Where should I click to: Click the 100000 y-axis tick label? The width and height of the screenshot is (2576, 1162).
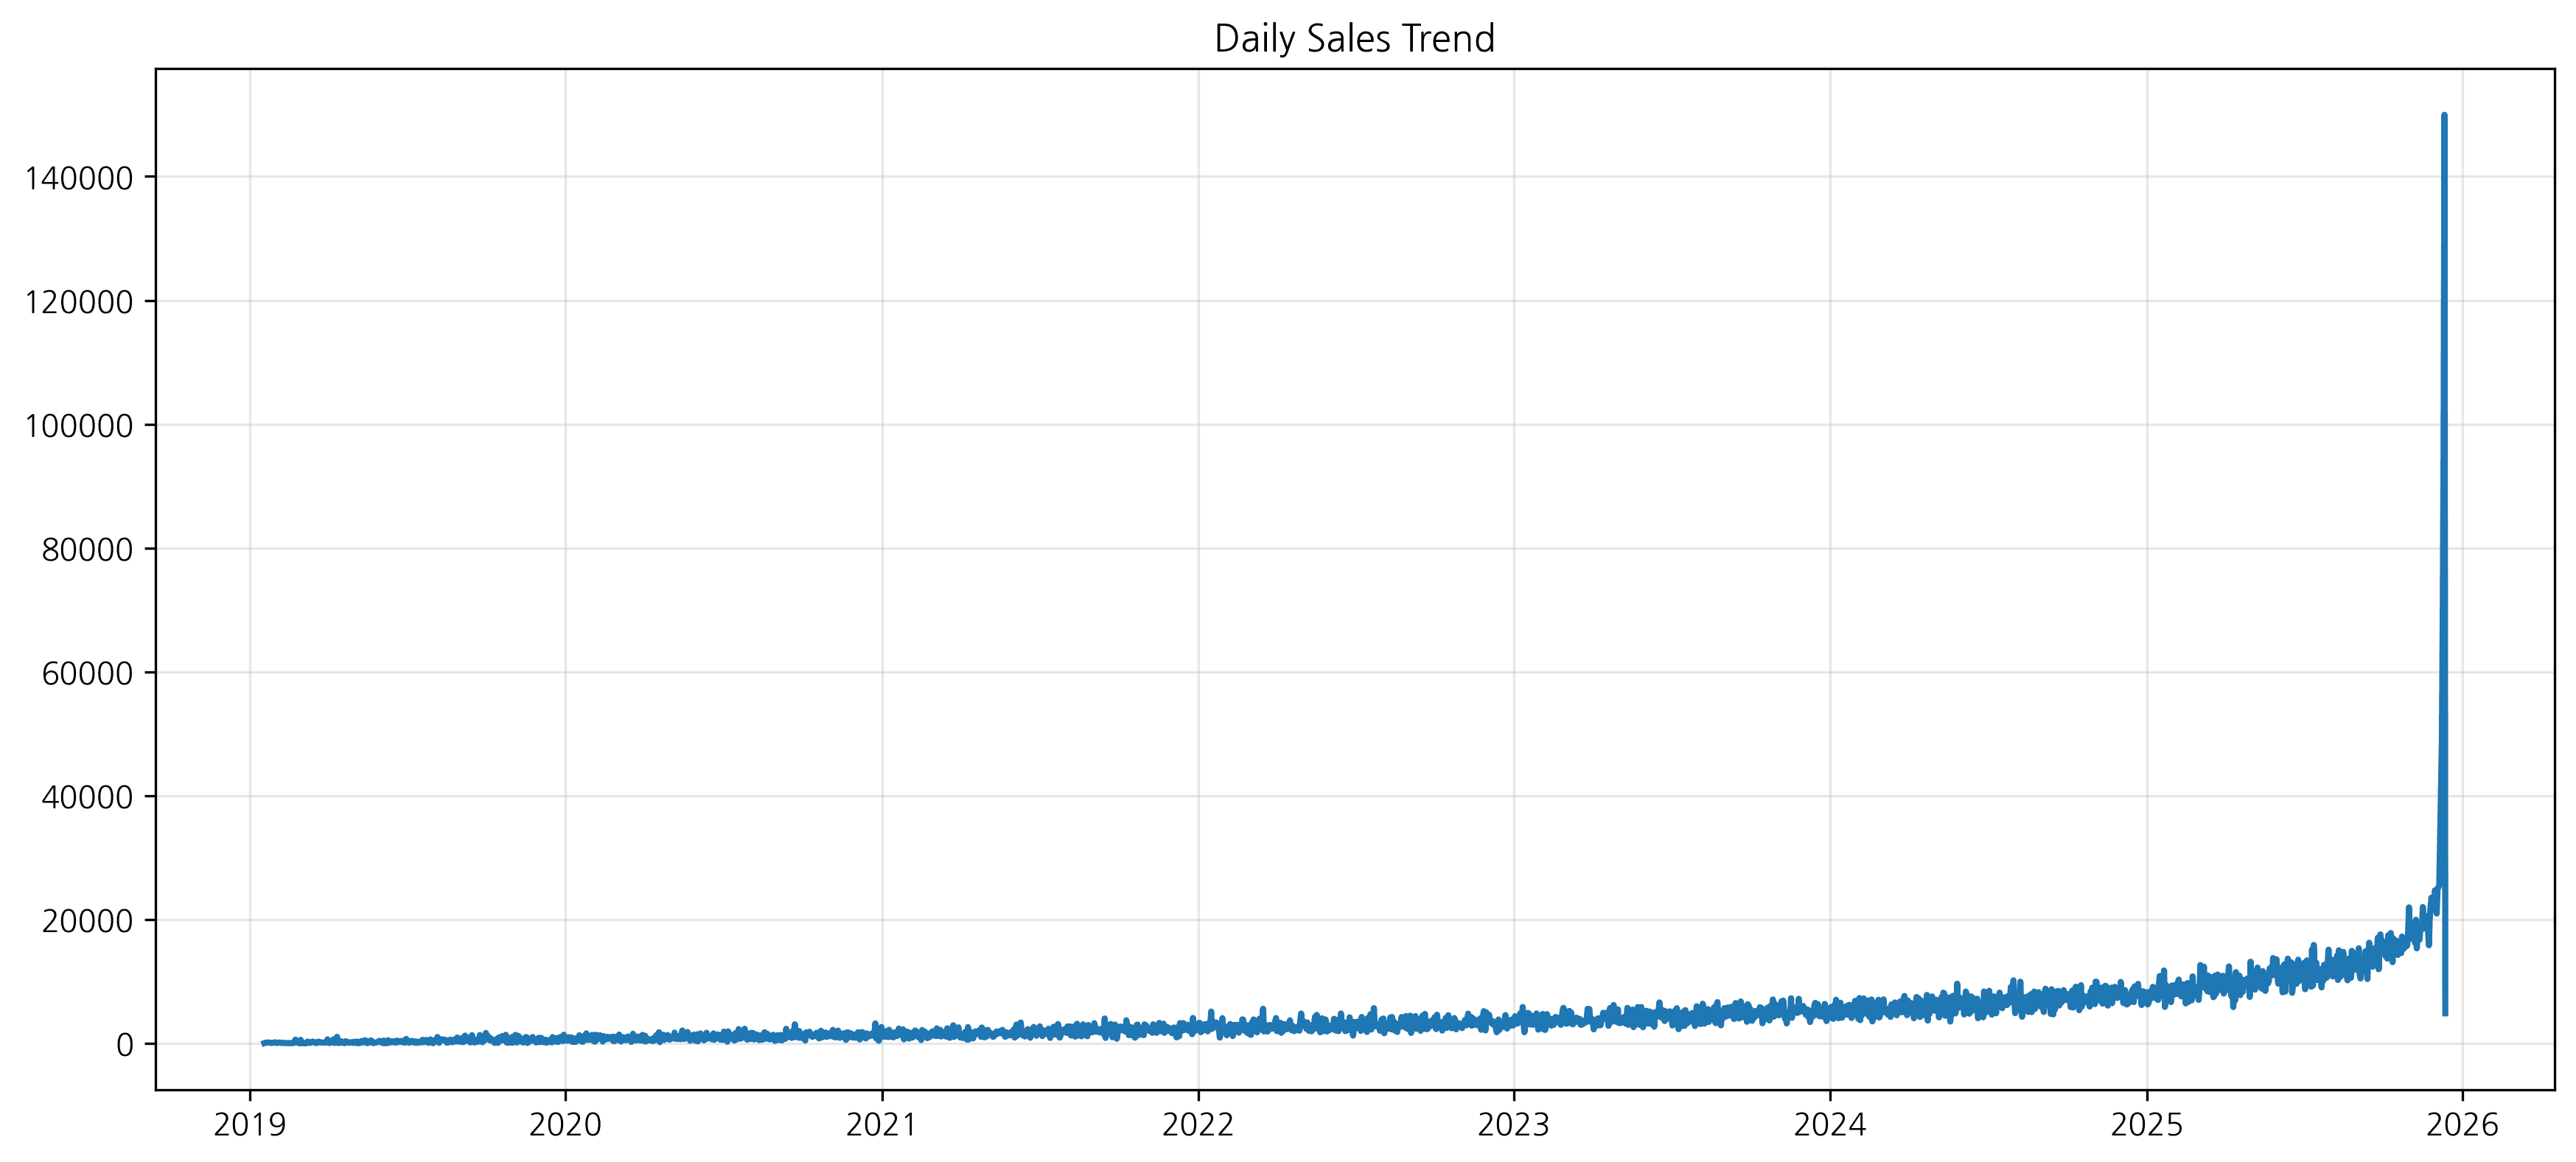79,426
